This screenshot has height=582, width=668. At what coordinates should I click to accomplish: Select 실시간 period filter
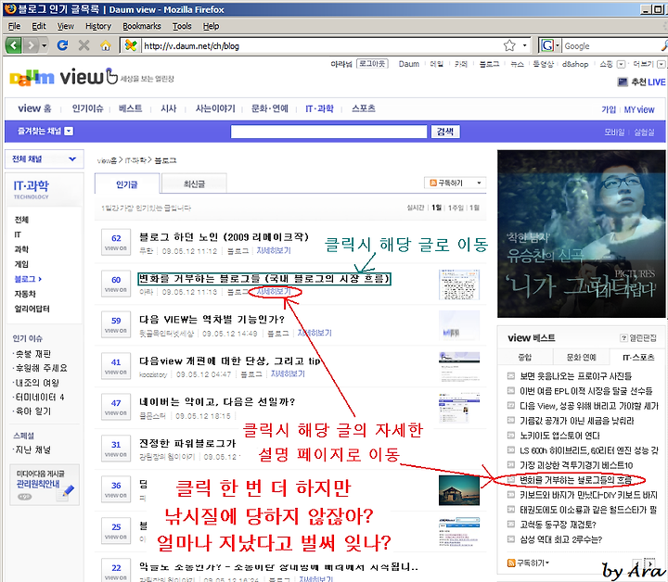(416, 208)
